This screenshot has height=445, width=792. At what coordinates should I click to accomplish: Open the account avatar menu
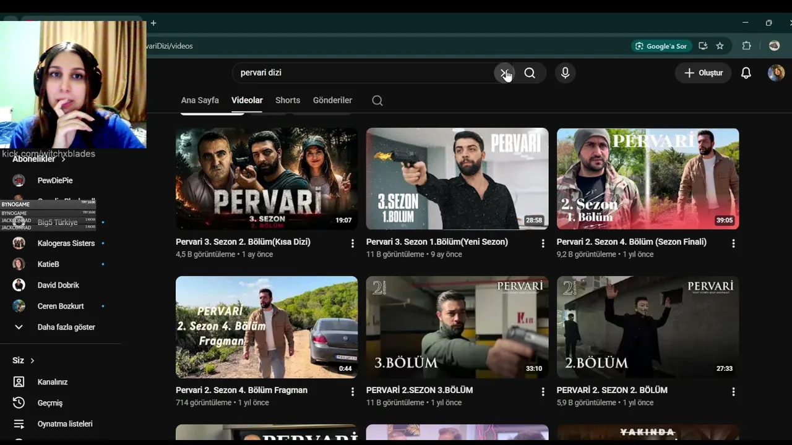point(776,73)
